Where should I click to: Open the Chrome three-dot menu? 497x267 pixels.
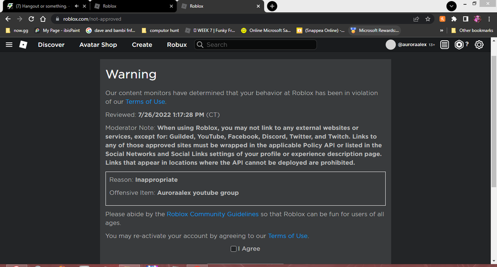pos(489,19)
